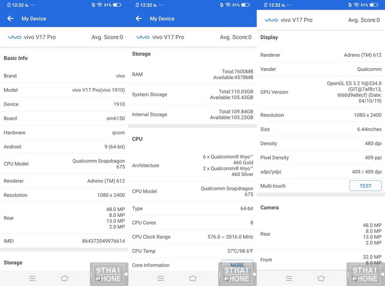Screen dimensions: 385x286
Task: Select the CPU Cores value 8
Action: 252,223
